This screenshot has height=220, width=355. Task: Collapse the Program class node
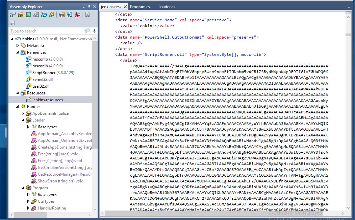pyautogui.click(x=23, y=188)
